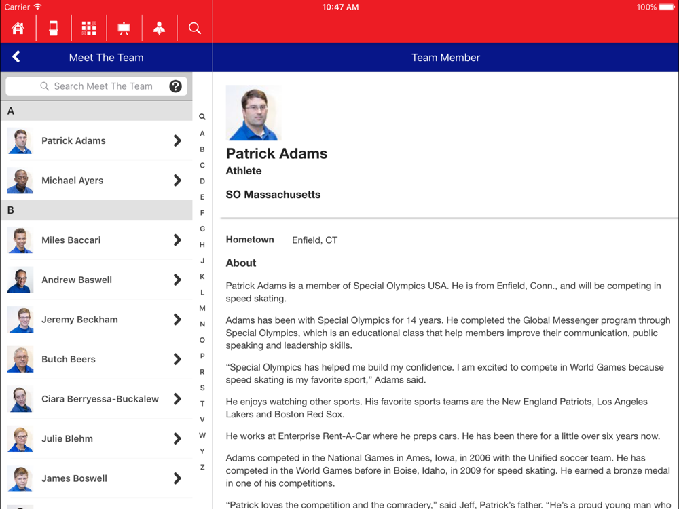Viewport: 679px width, 509px height.
Task: Select Ciara Berryessa-Buckalew in the list
Action: (96, 399)
